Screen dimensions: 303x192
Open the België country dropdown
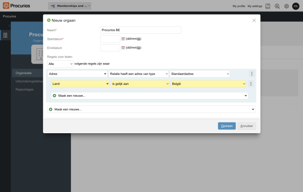pos(208,84)
